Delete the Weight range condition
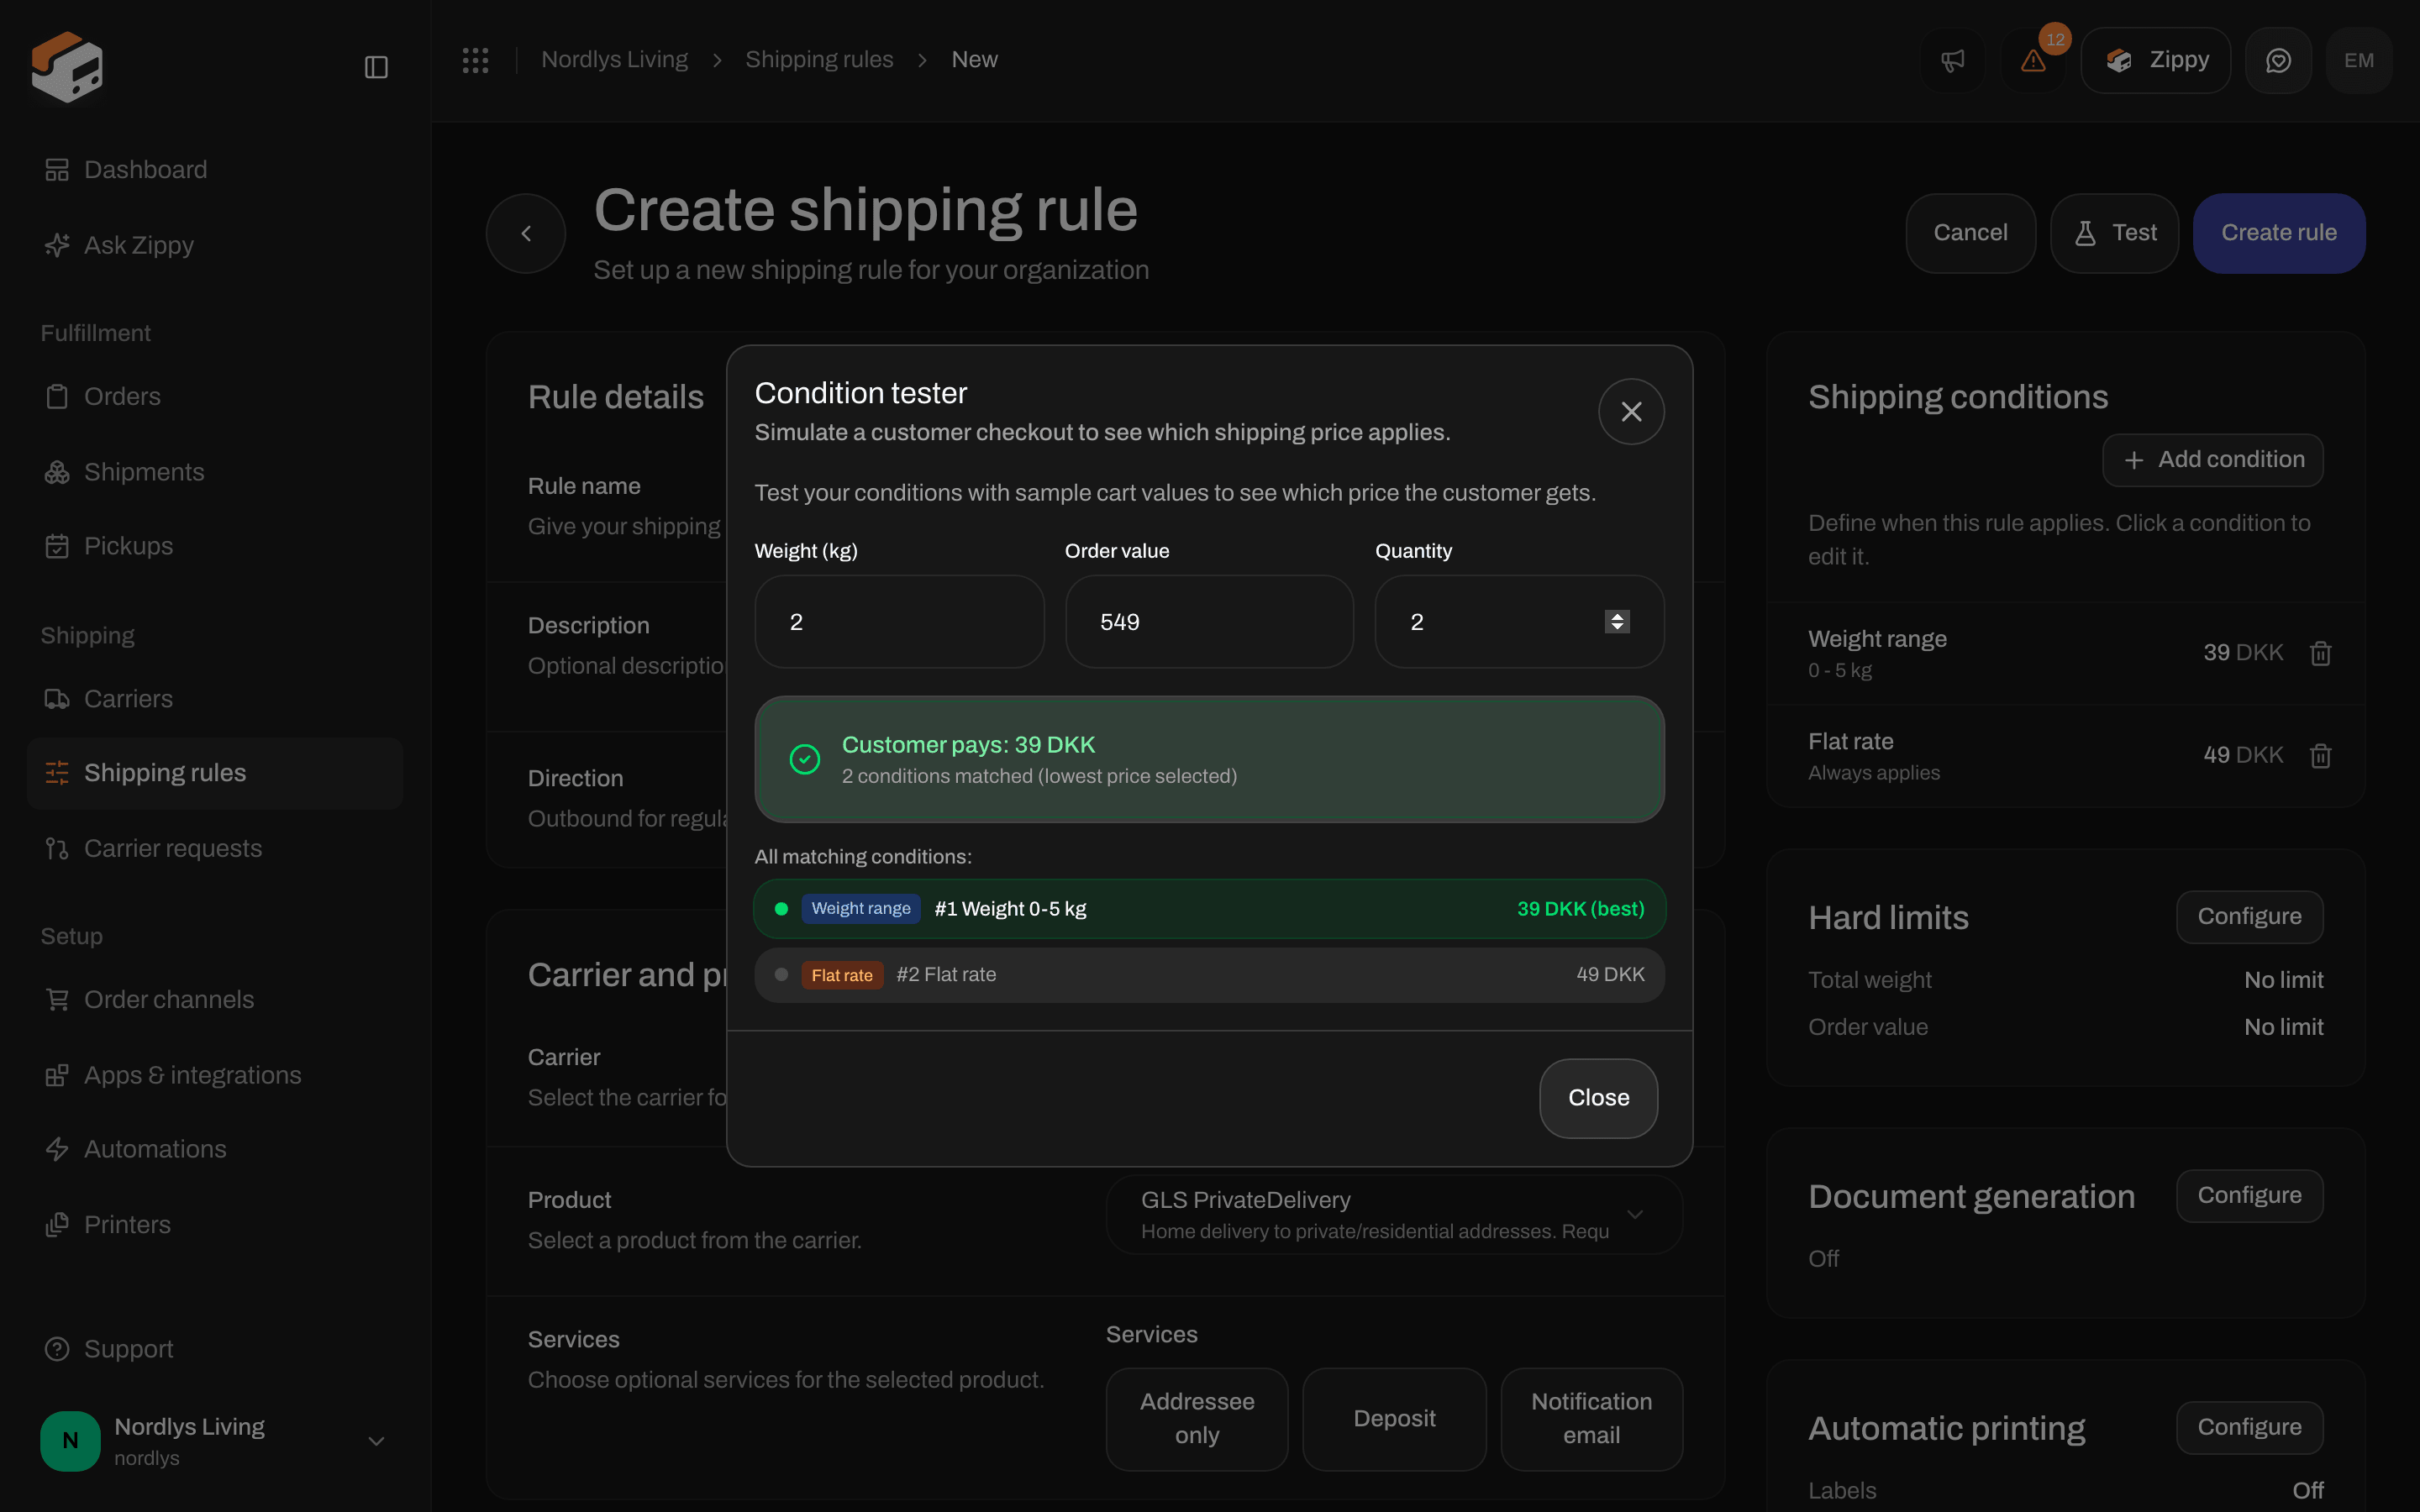The width and height of the screenshot is (2420, 1512). pos(2321,653)
